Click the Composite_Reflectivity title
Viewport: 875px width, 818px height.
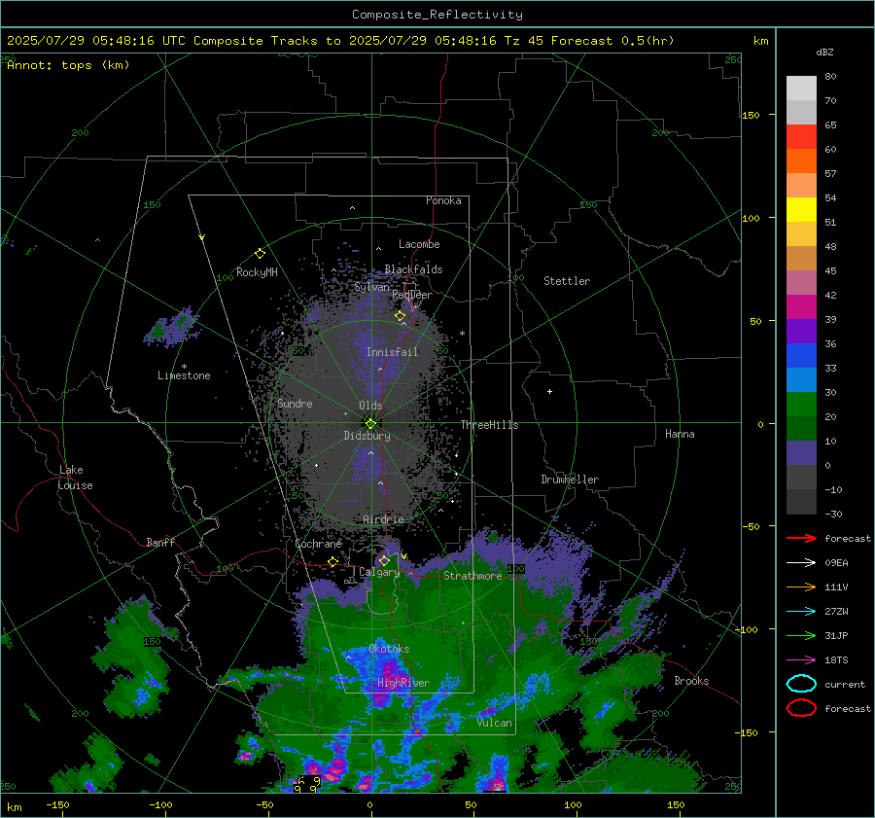(437, 15)
